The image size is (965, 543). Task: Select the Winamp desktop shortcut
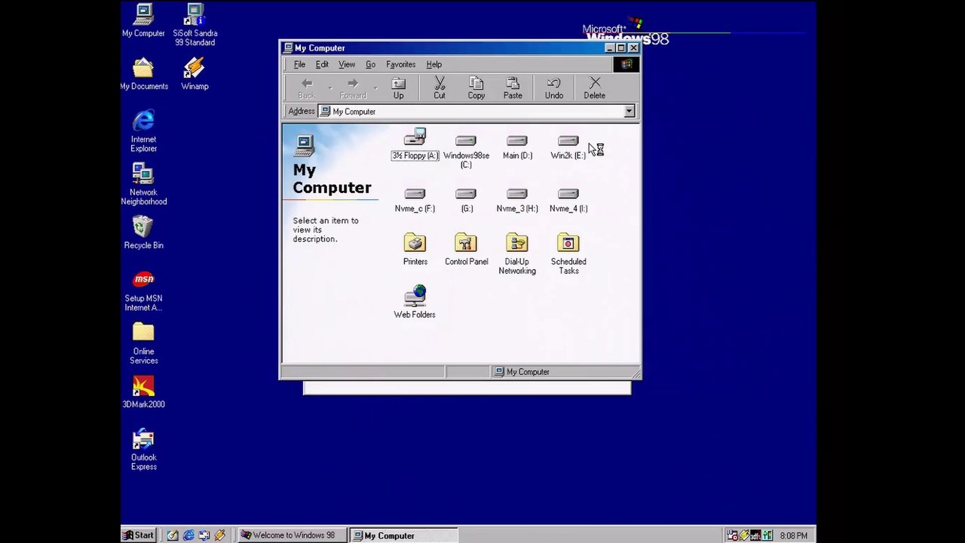(195, 73)
